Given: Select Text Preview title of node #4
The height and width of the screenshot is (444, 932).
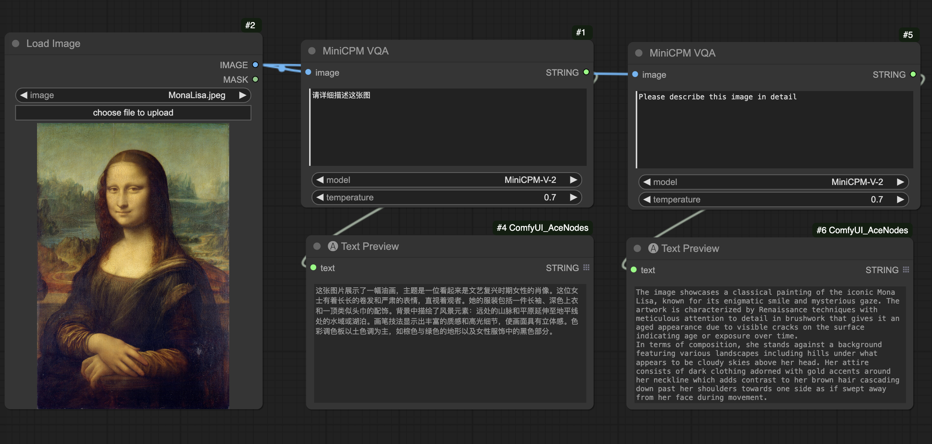Looking at the screenshot, I should coord(370,246).
